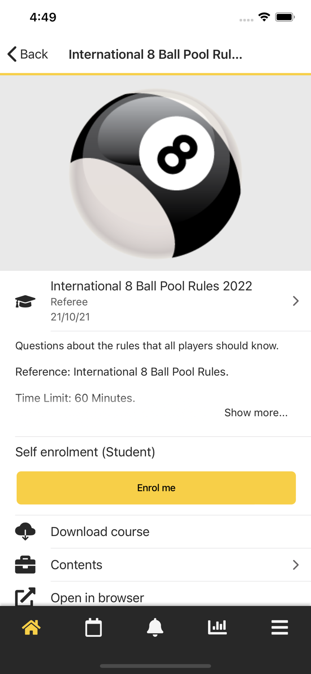Click the Open in browser link
This screenshot has width=311, height=674.
pos(97,598)
